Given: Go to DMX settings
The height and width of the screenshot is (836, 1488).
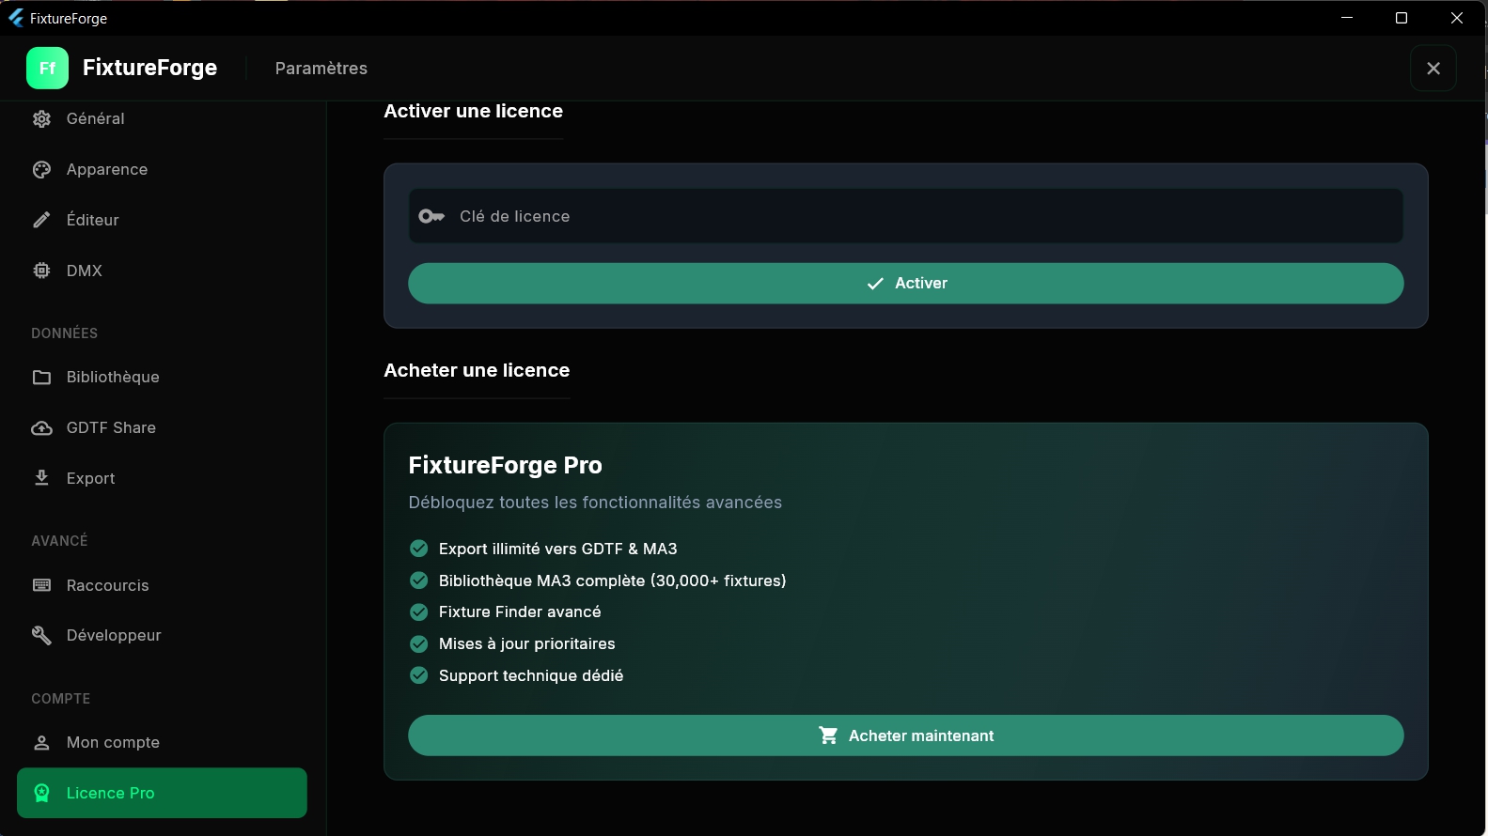Looking at the screenshot, I should (x=162, y=271).
